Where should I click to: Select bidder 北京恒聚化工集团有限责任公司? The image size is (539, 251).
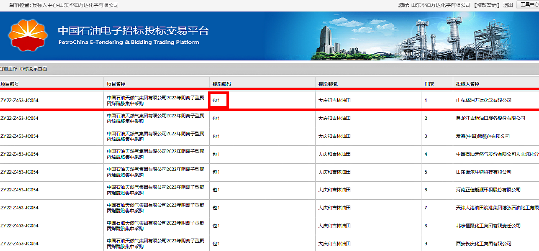pos(488,226)
